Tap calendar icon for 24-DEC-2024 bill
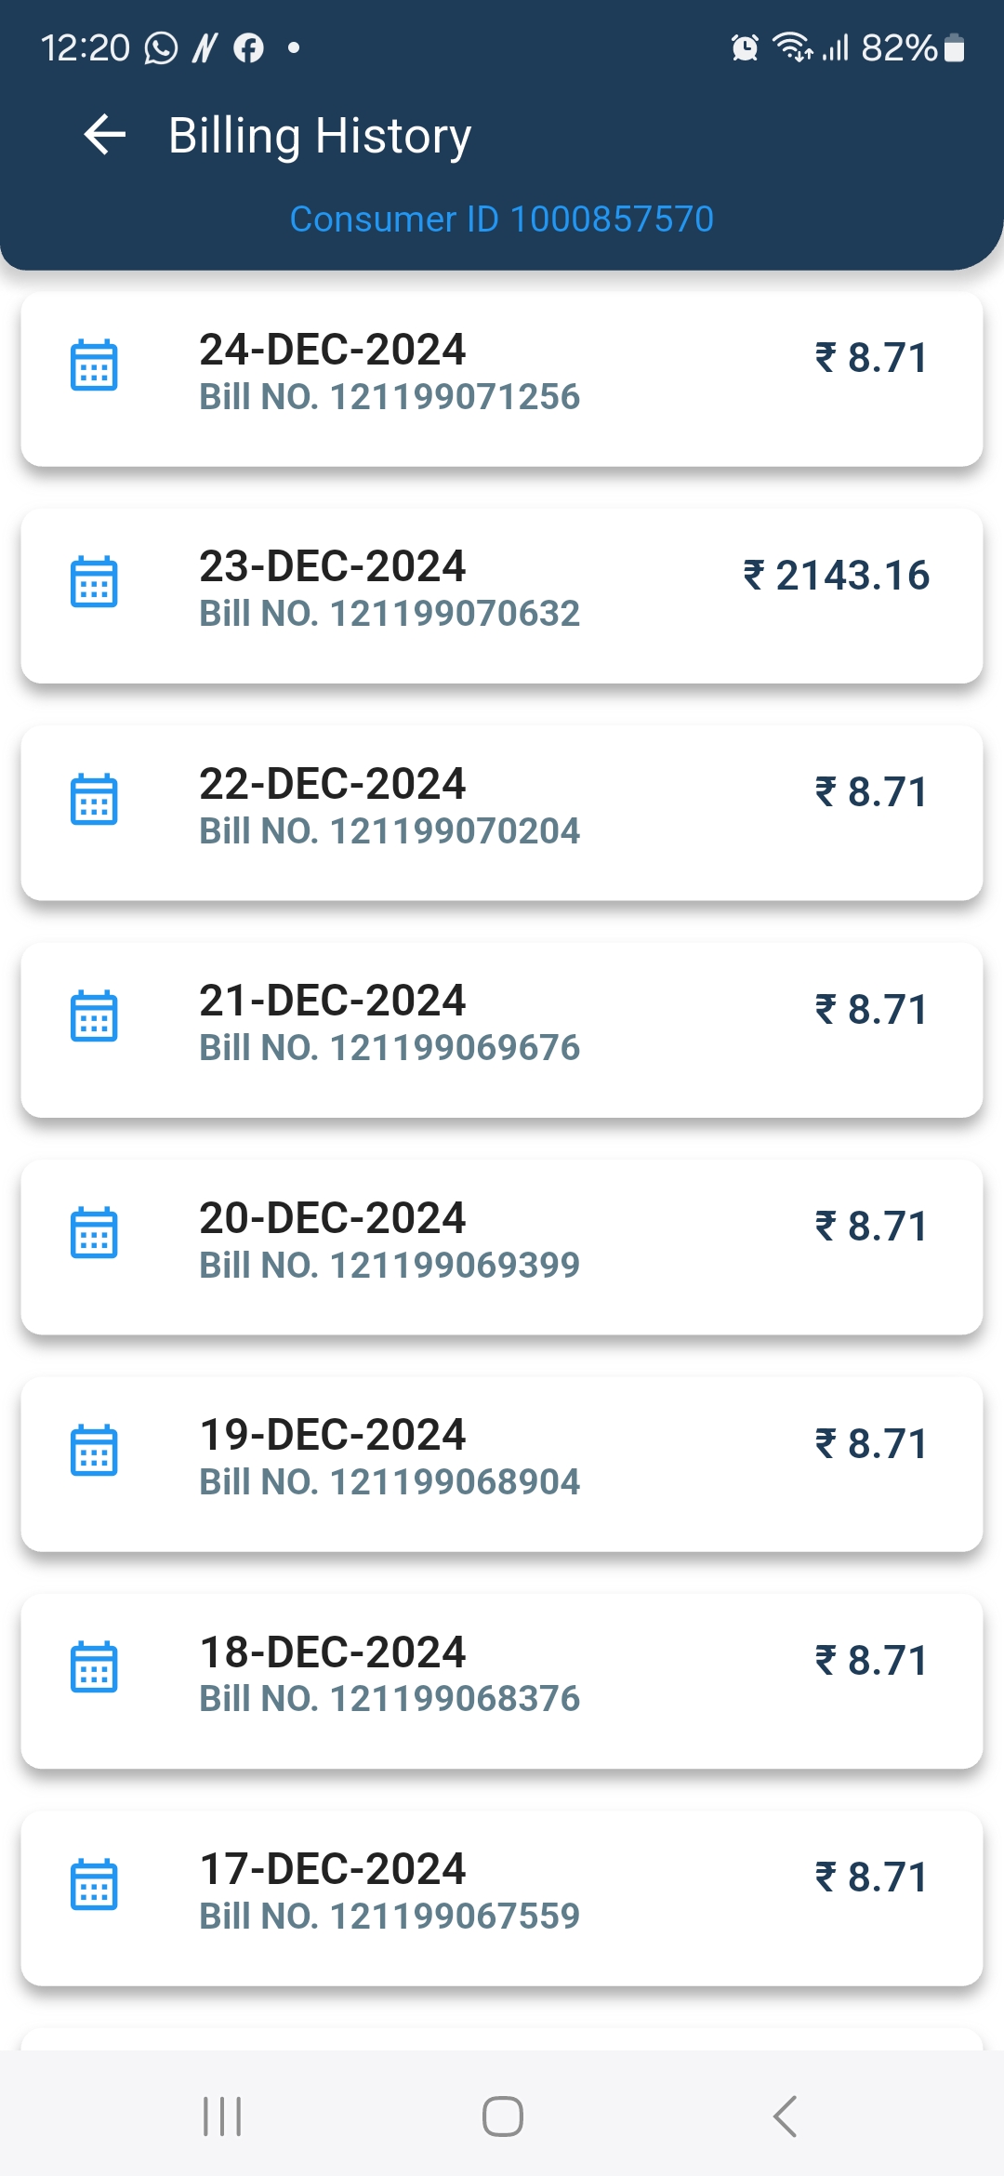The width and height of the screenshot is (1004, 2176). [94, 365]
